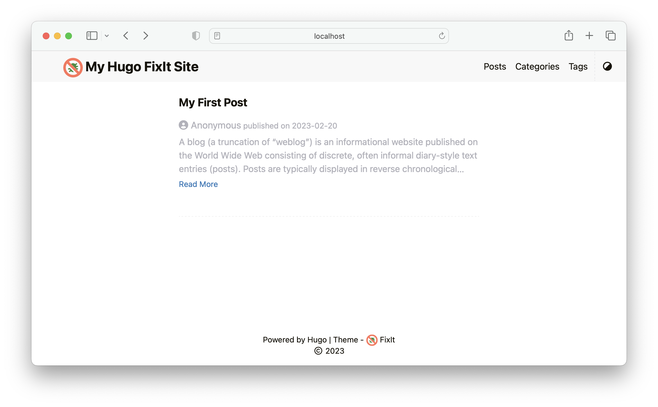Image resolution: width=658 pixels, height=407 pixels.
Task: Click the FixIt logo icon in the footer
Action: point(372,340)
